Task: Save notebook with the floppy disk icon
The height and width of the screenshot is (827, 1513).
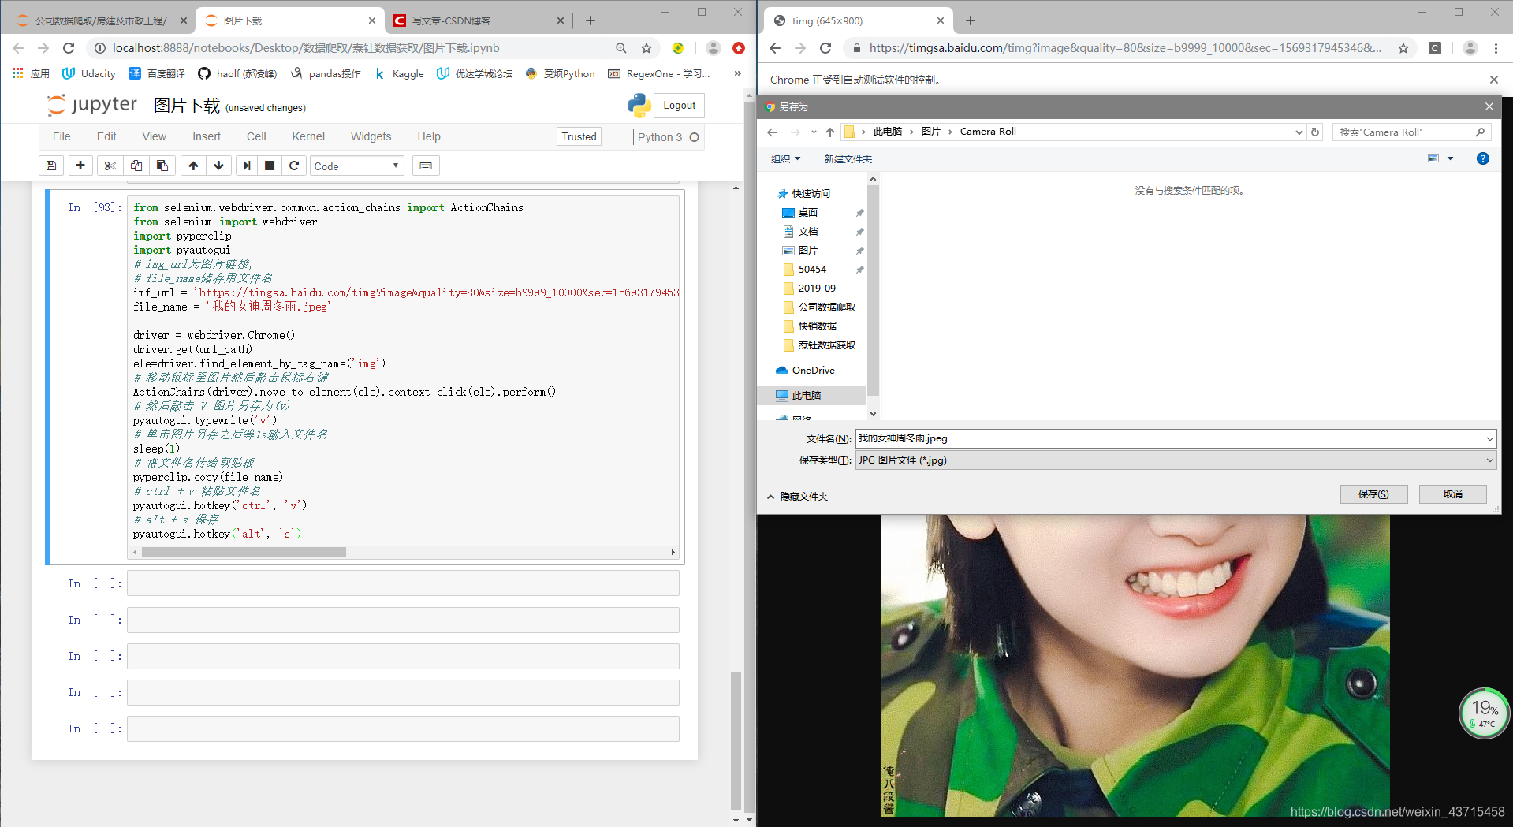Action: (51, 166)
